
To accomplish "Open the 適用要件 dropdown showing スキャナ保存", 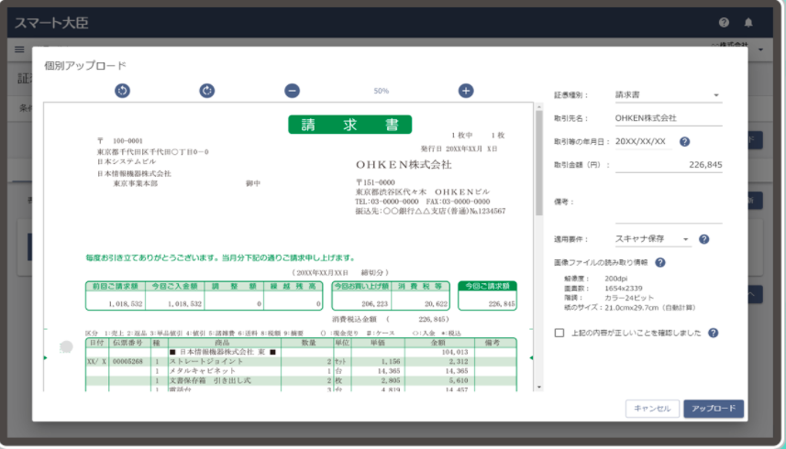I will (653, 239).
